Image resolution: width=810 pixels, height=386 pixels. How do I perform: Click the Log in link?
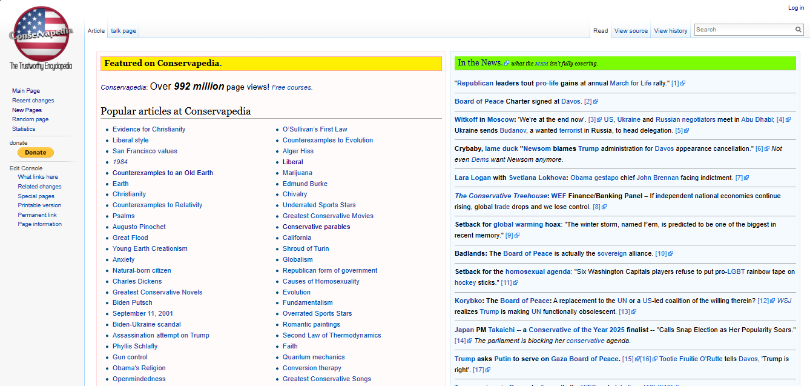pyautogui.click(x=795, y=8)
